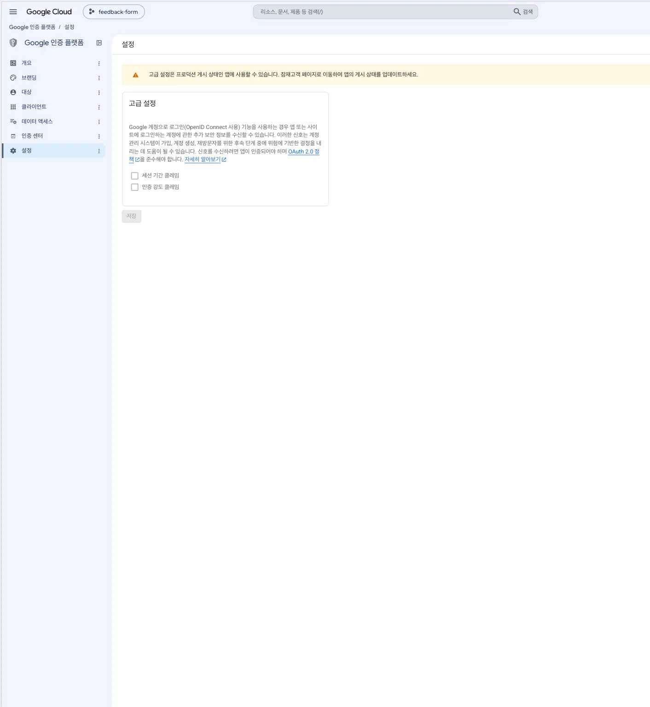Click the magnifier icon in search bar

click(517, 12)
